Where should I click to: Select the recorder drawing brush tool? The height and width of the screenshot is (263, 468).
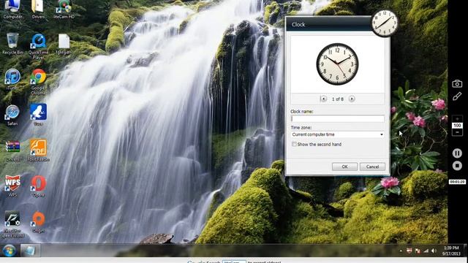(457, 96)
